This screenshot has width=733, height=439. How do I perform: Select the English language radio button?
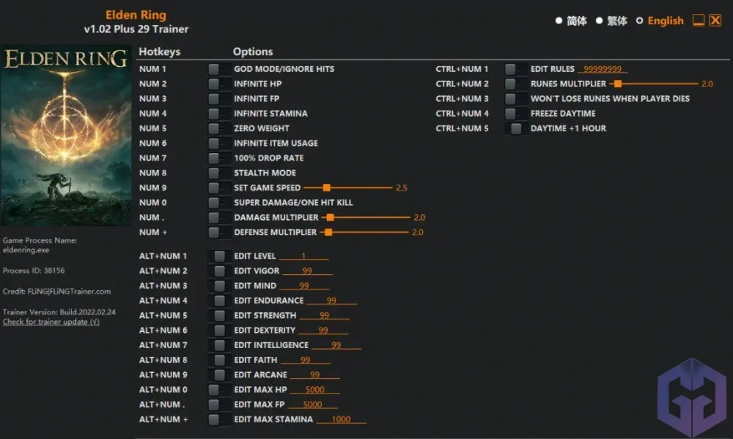tap(639, 21)
